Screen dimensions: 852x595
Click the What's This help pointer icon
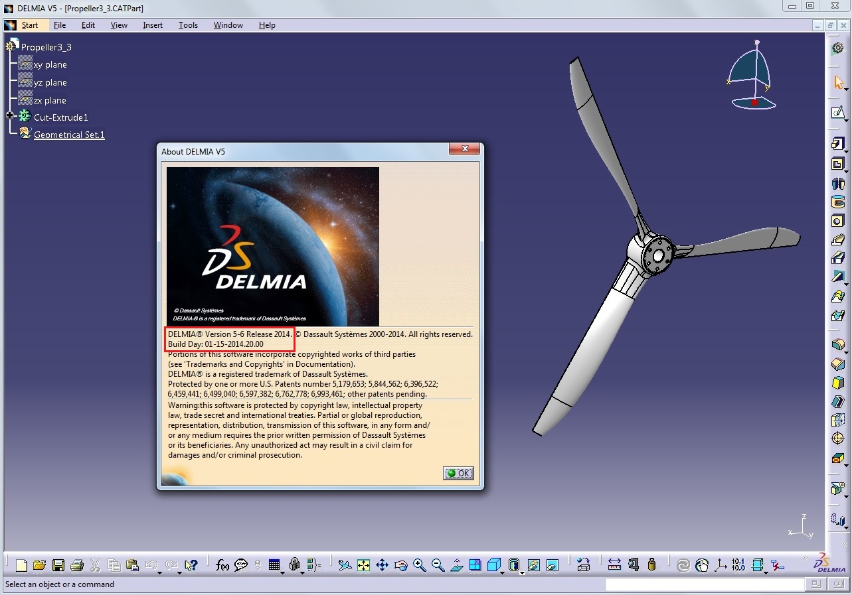point(191,565)
